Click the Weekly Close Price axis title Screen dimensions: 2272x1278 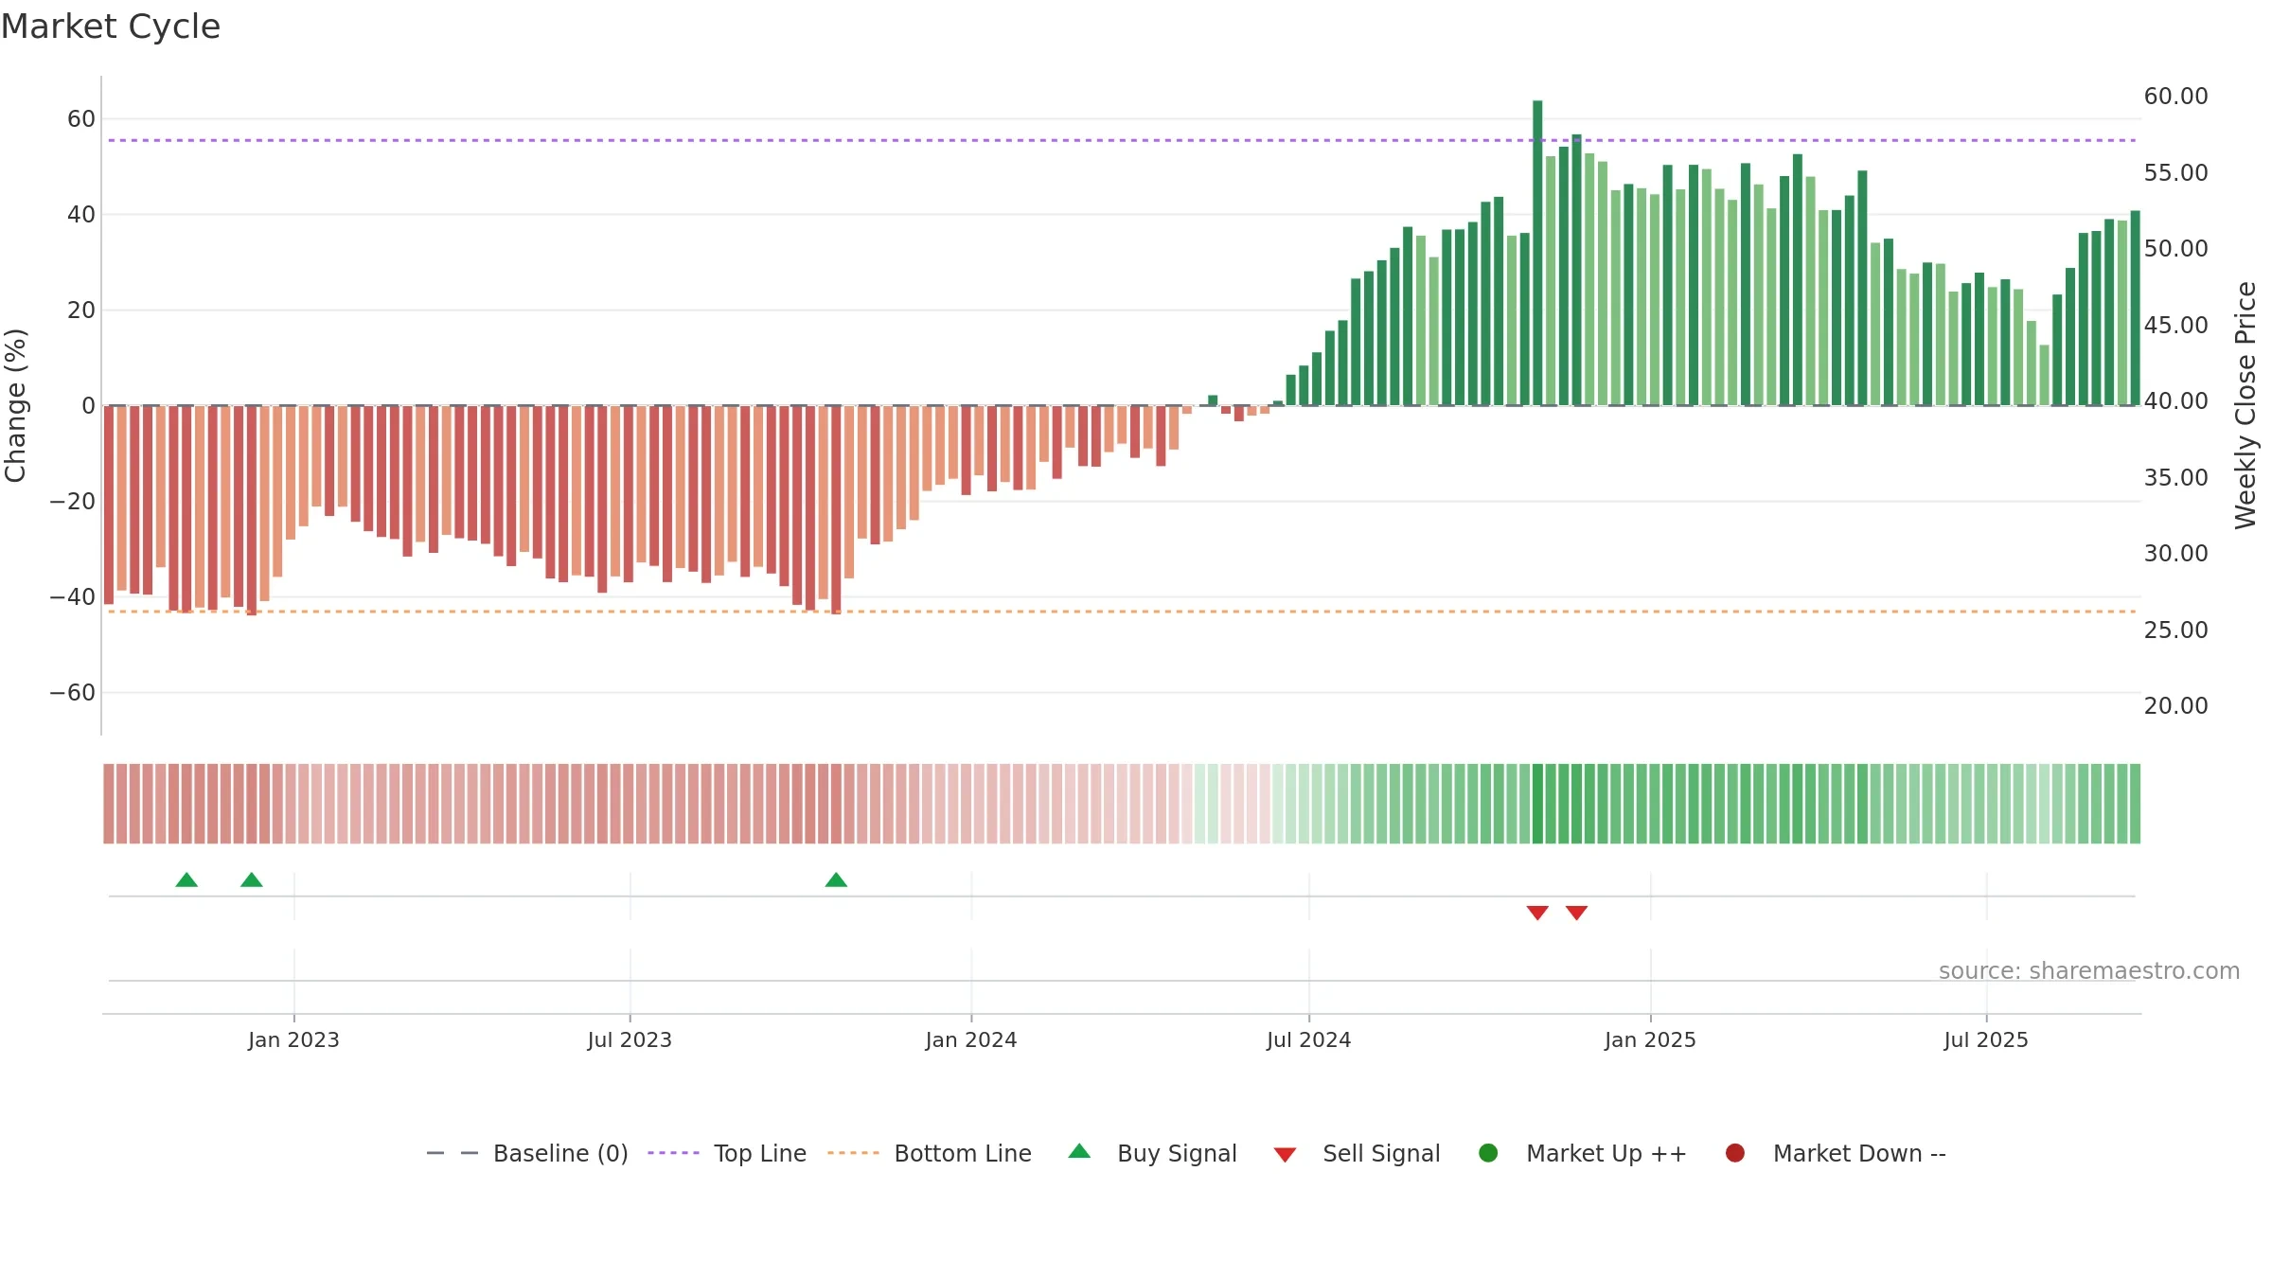pos(2245,405)
